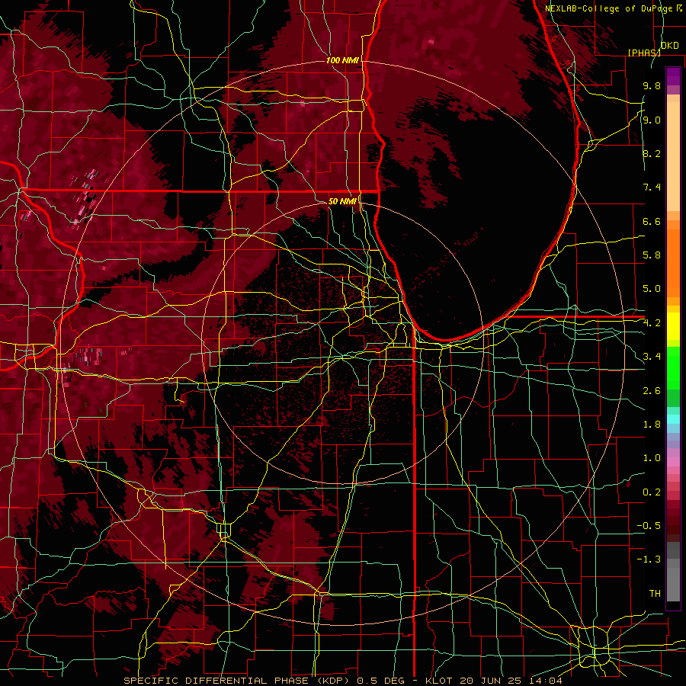Screen dimensions: 686x686
Task: Click the purple segment atop the color bar
Action: tap(673, 76)
